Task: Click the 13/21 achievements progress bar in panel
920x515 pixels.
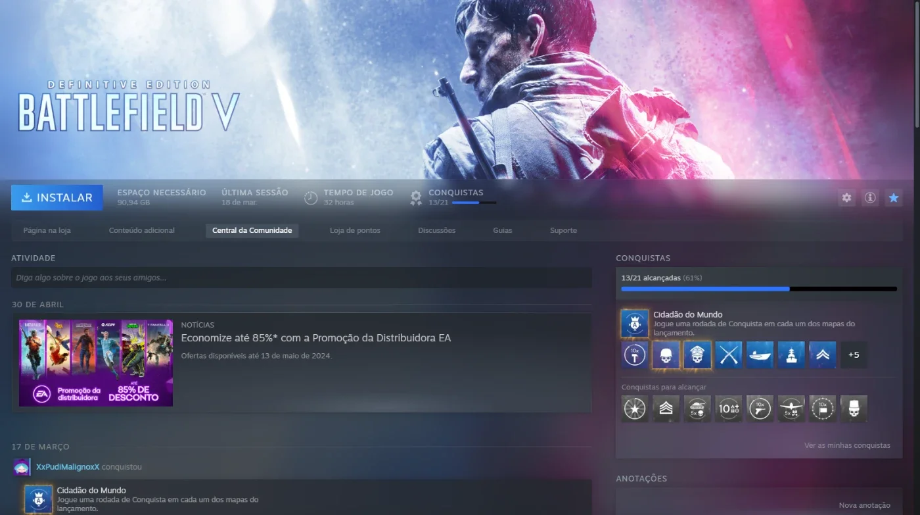Action: (759, 289)
